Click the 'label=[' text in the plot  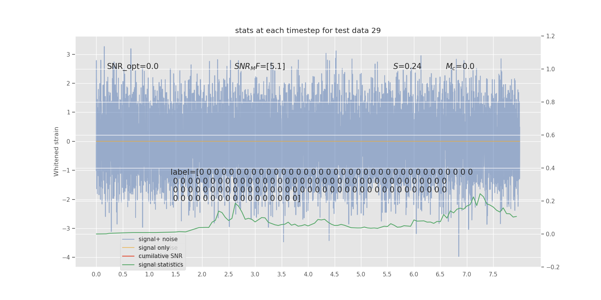[x=184, y=172]
